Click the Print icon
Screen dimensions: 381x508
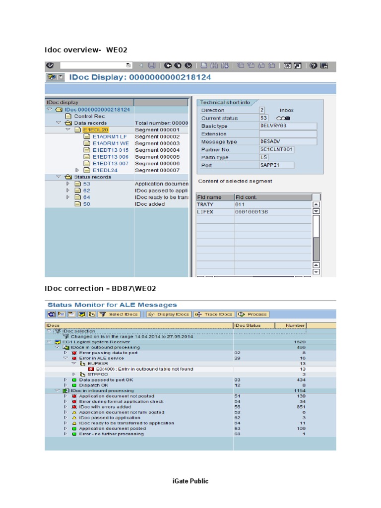click(204, 65)
